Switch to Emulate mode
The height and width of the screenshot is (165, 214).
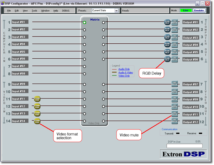click(x=199, y=10)
